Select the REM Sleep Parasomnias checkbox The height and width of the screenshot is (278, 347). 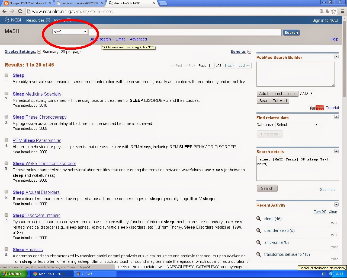click(x=6, y=140)
